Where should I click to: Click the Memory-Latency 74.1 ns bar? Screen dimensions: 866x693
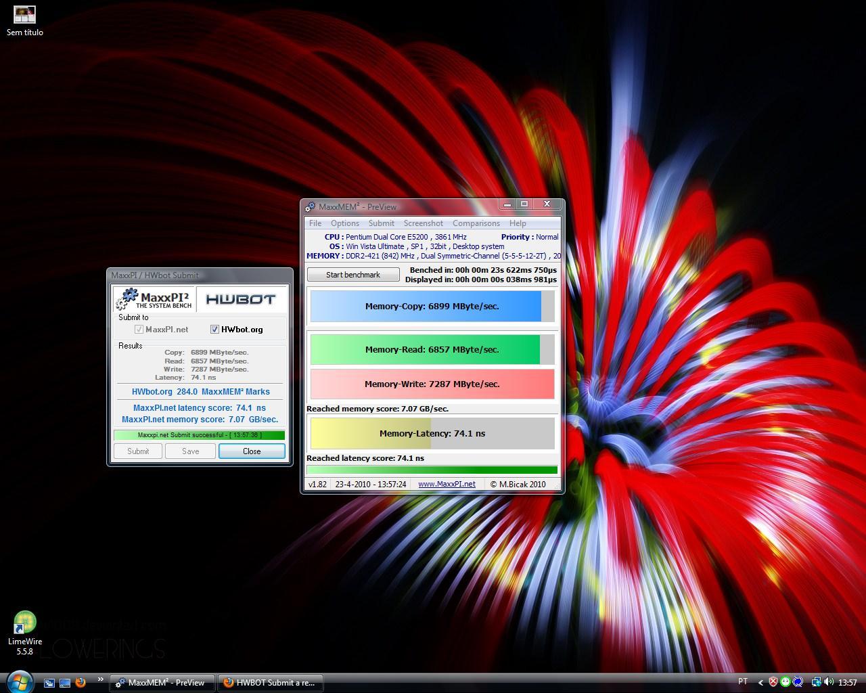[x=432, y=433]
